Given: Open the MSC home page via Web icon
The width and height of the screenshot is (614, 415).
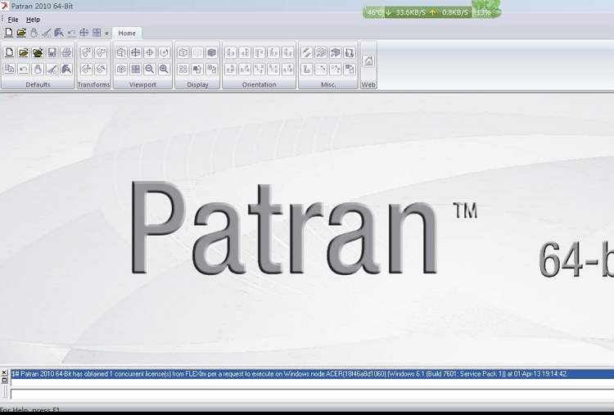Looking at the screenshot, I should click(x=368, y=61).
